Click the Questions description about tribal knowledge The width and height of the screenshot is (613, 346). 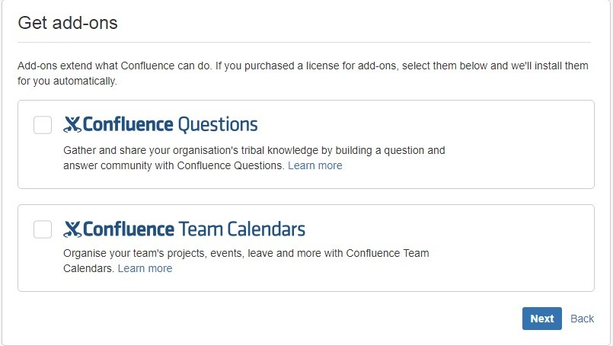click(254, 150)
